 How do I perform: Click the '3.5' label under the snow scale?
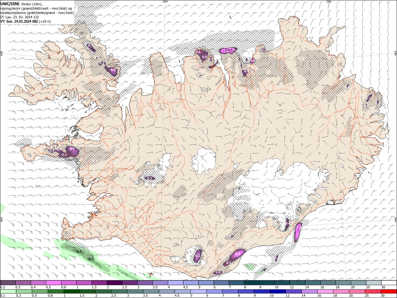155,287
